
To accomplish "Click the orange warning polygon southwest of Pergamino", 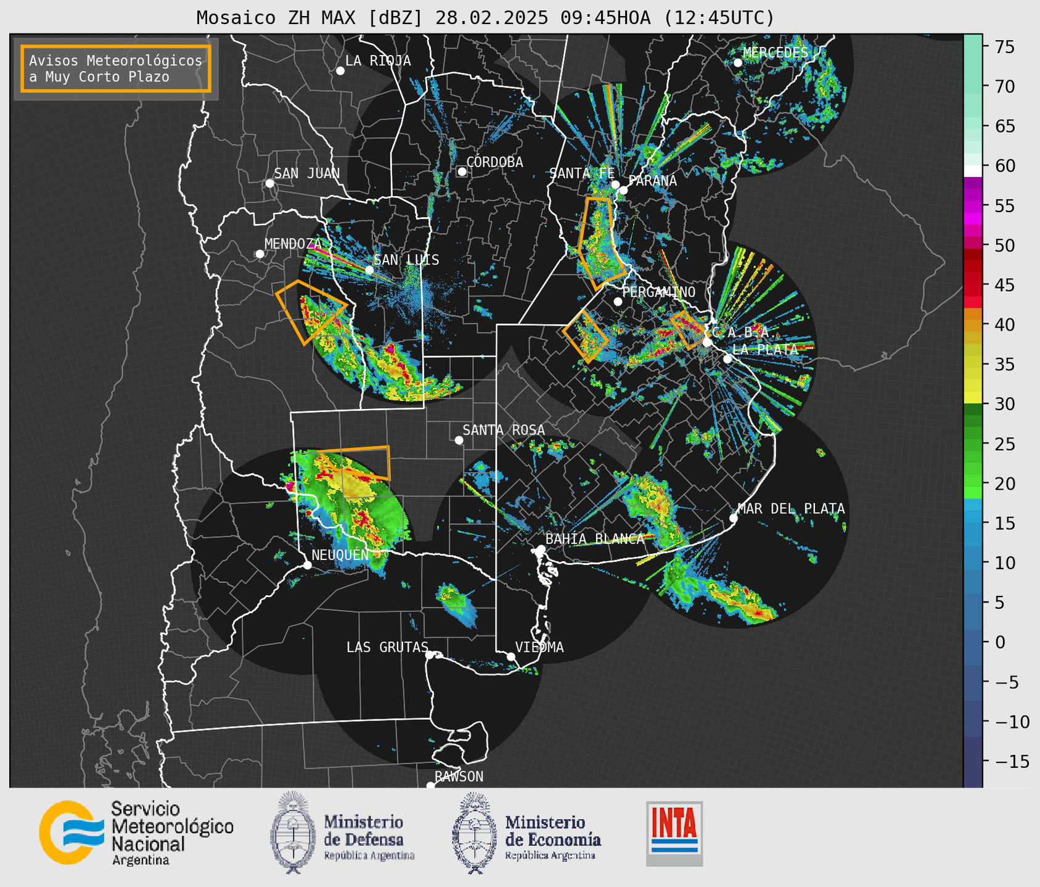I will click(x=586, y=336).
